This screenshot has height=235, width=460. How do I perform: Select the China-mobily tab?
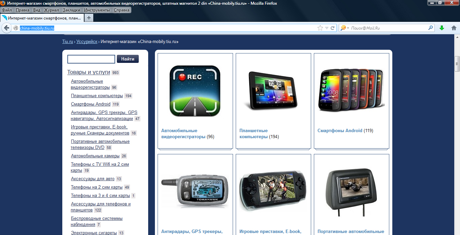coord(42,18)
